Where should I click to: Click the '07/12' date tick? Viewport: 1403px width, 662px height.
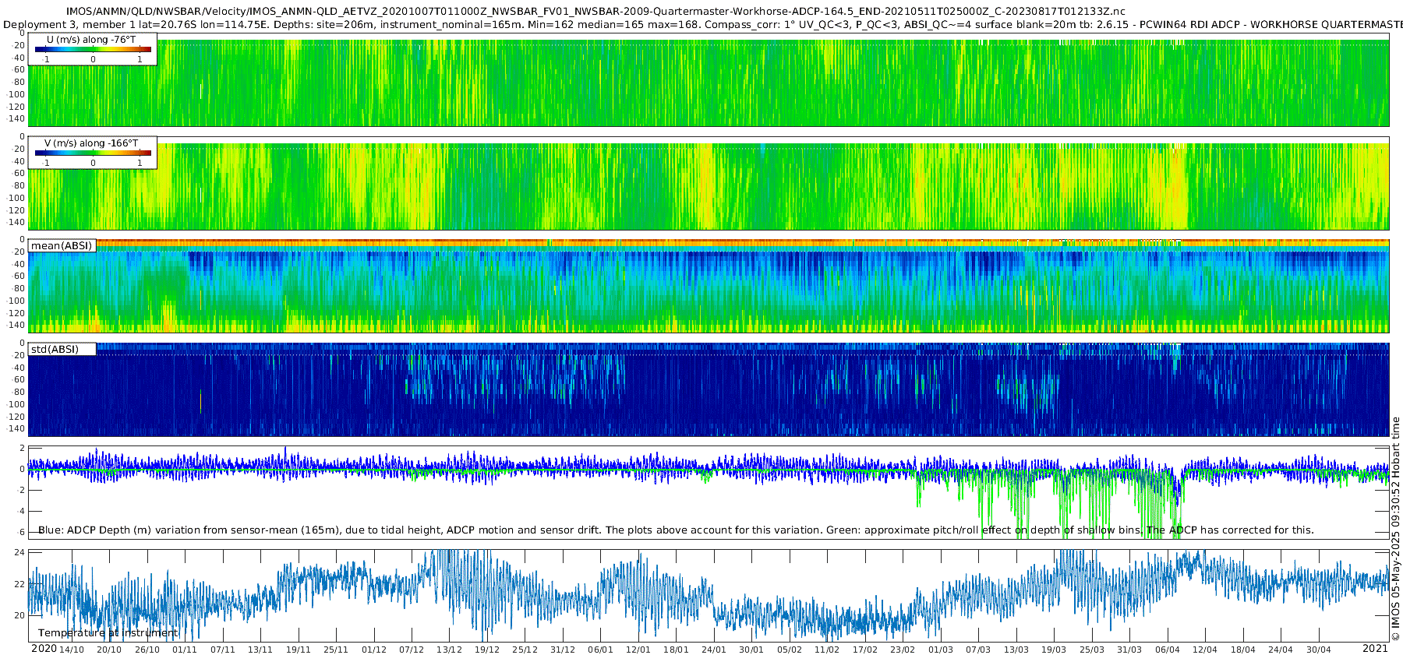point(412,650)
